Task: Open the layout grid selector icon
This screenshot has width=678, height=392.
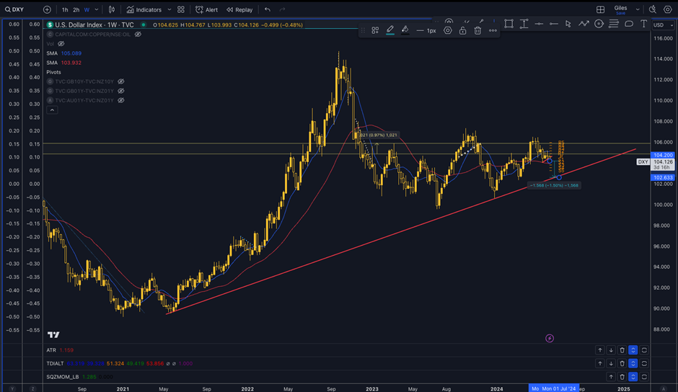Action: 600,10
